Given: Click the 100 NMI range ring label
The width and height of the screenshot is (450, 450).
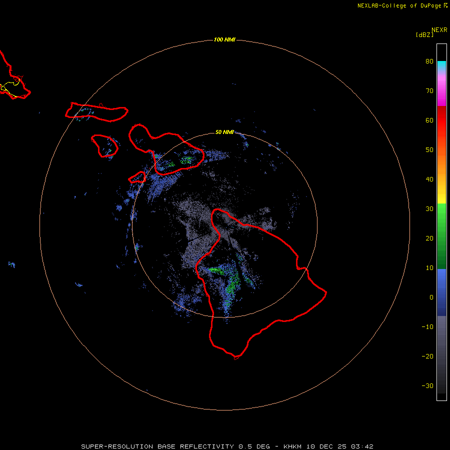Looking at the screenshot, I should (x=224, y=39).
